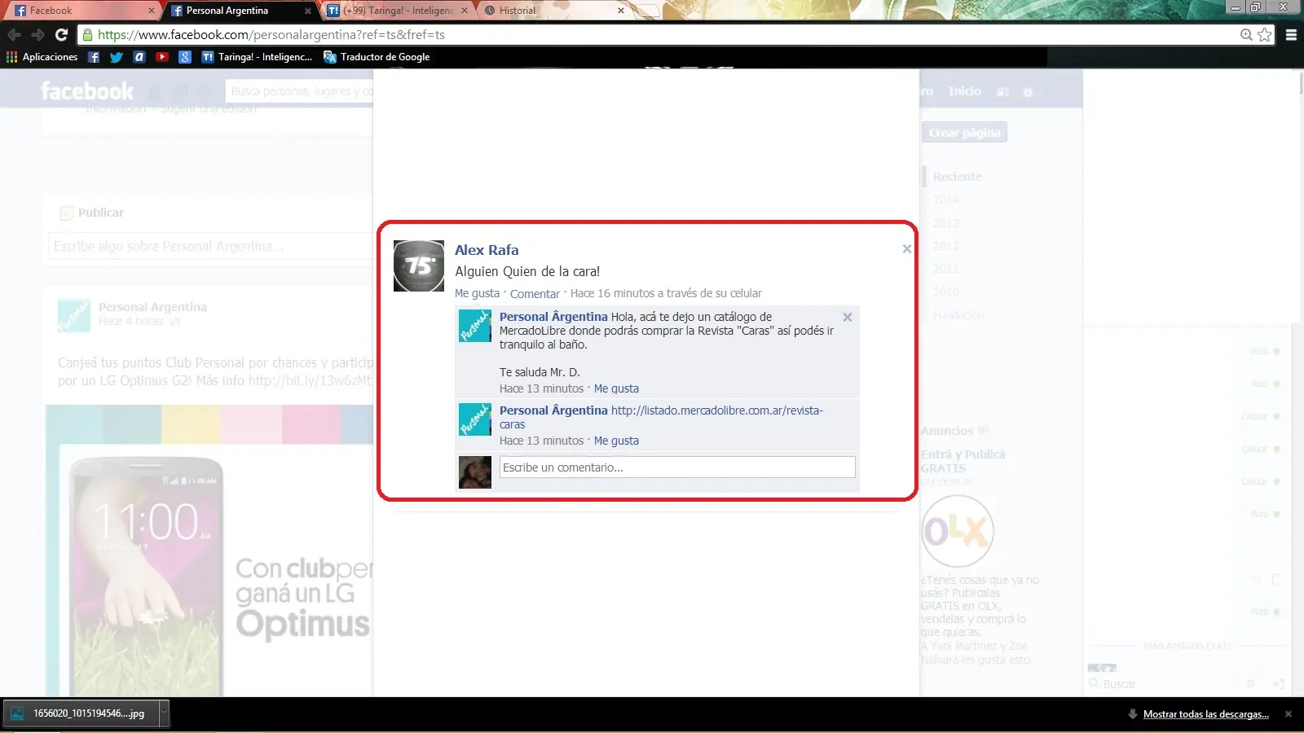Viewport: 1304px width, 733px height.
Task: Click Me gusta on Alex Rafa's post
Action: pyautogui.click(x=477, y=293)
